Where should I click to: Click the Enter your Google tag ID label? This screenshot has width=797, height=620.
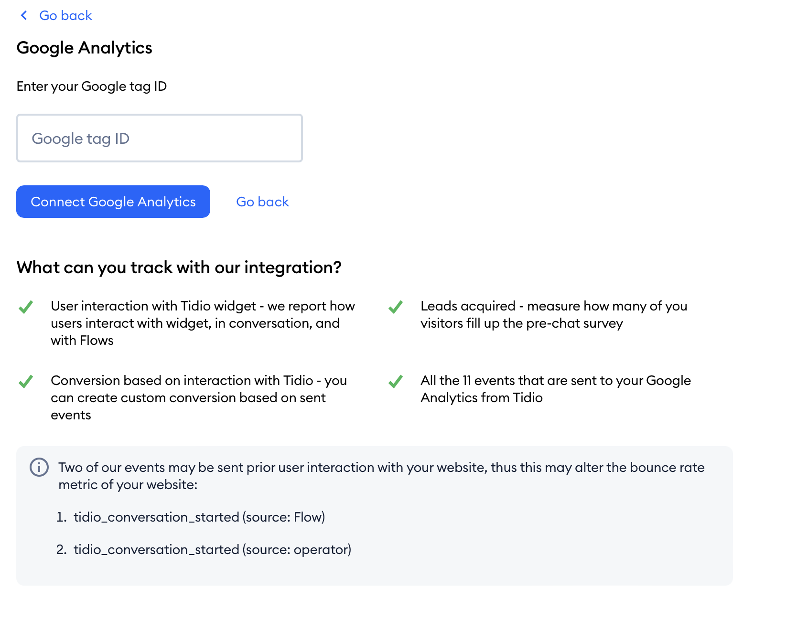[92, 86]
